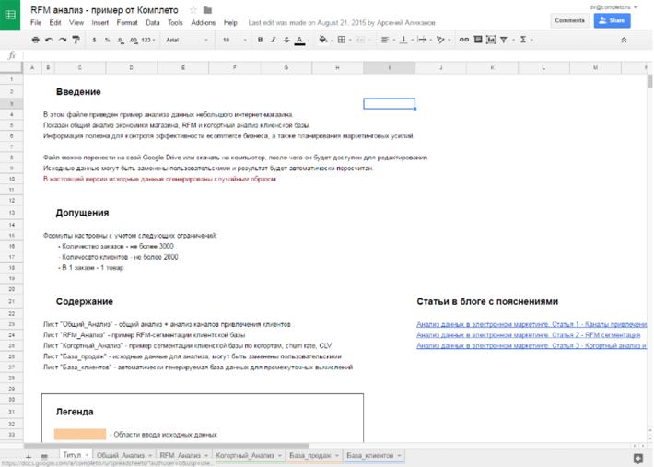Insert a link using toolbar icon
This screenshot has width=654, height=467.
[464, 40]
